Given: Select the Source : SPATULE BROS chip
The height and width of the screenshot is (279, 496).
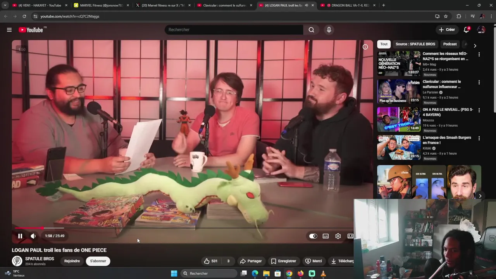Looking at the screenshot, I should (415, 44).
